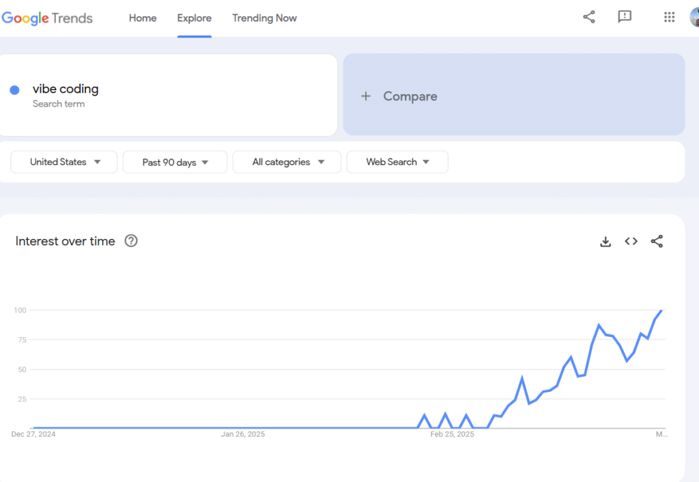Click the peak point on the trend line

(661, 311)
